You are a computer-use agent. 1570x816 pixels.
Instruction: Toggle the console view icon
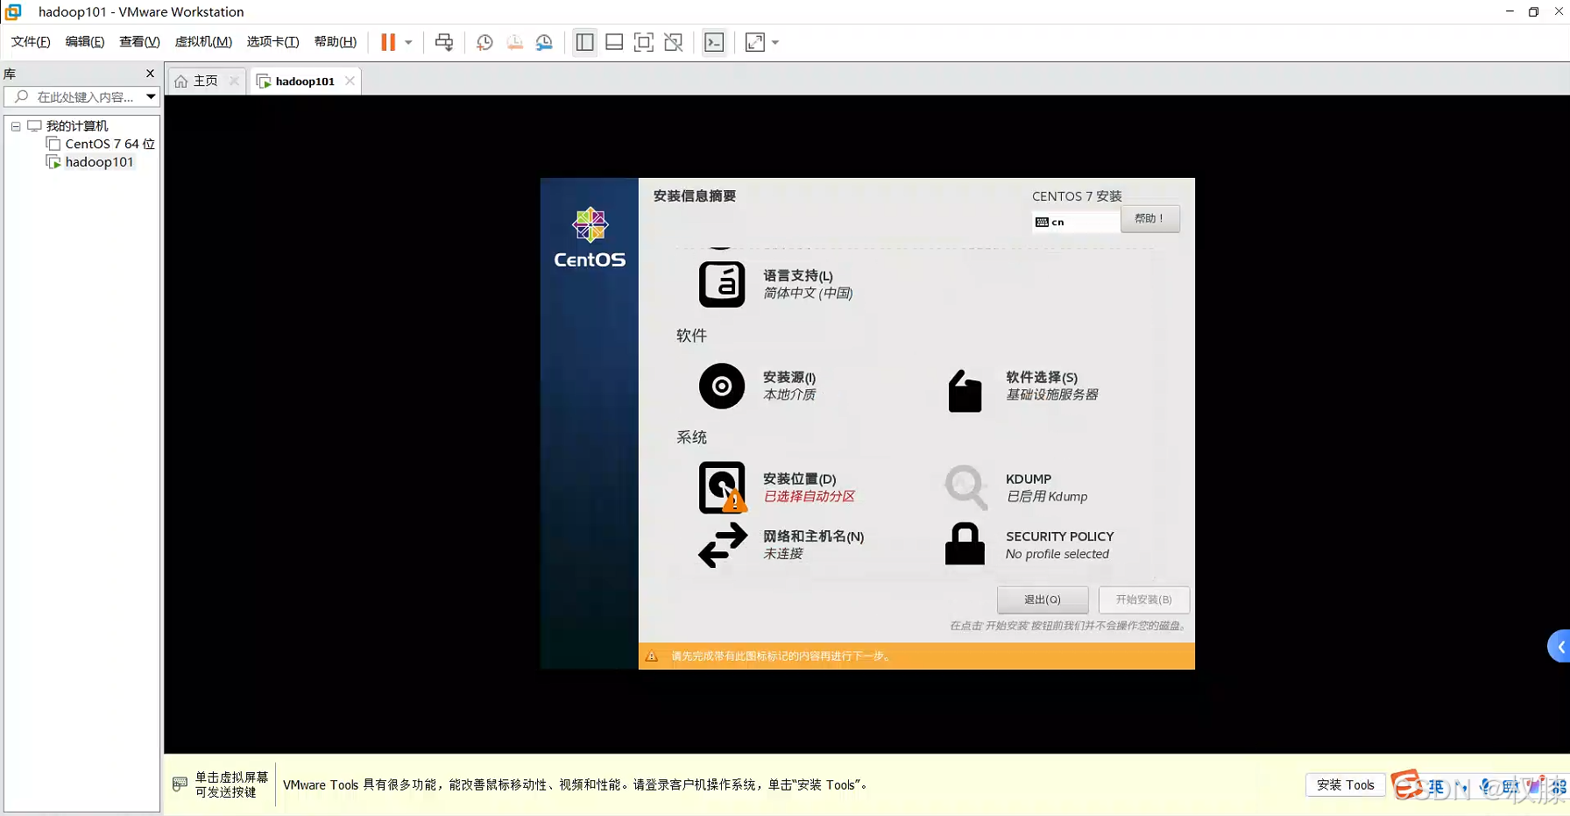click(714, 42)
